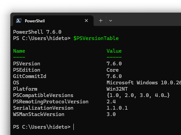This screenshot has width=181, height=135.
Task: Click the PSVersion value 7.6.0
Action: (x=114, y=64)
